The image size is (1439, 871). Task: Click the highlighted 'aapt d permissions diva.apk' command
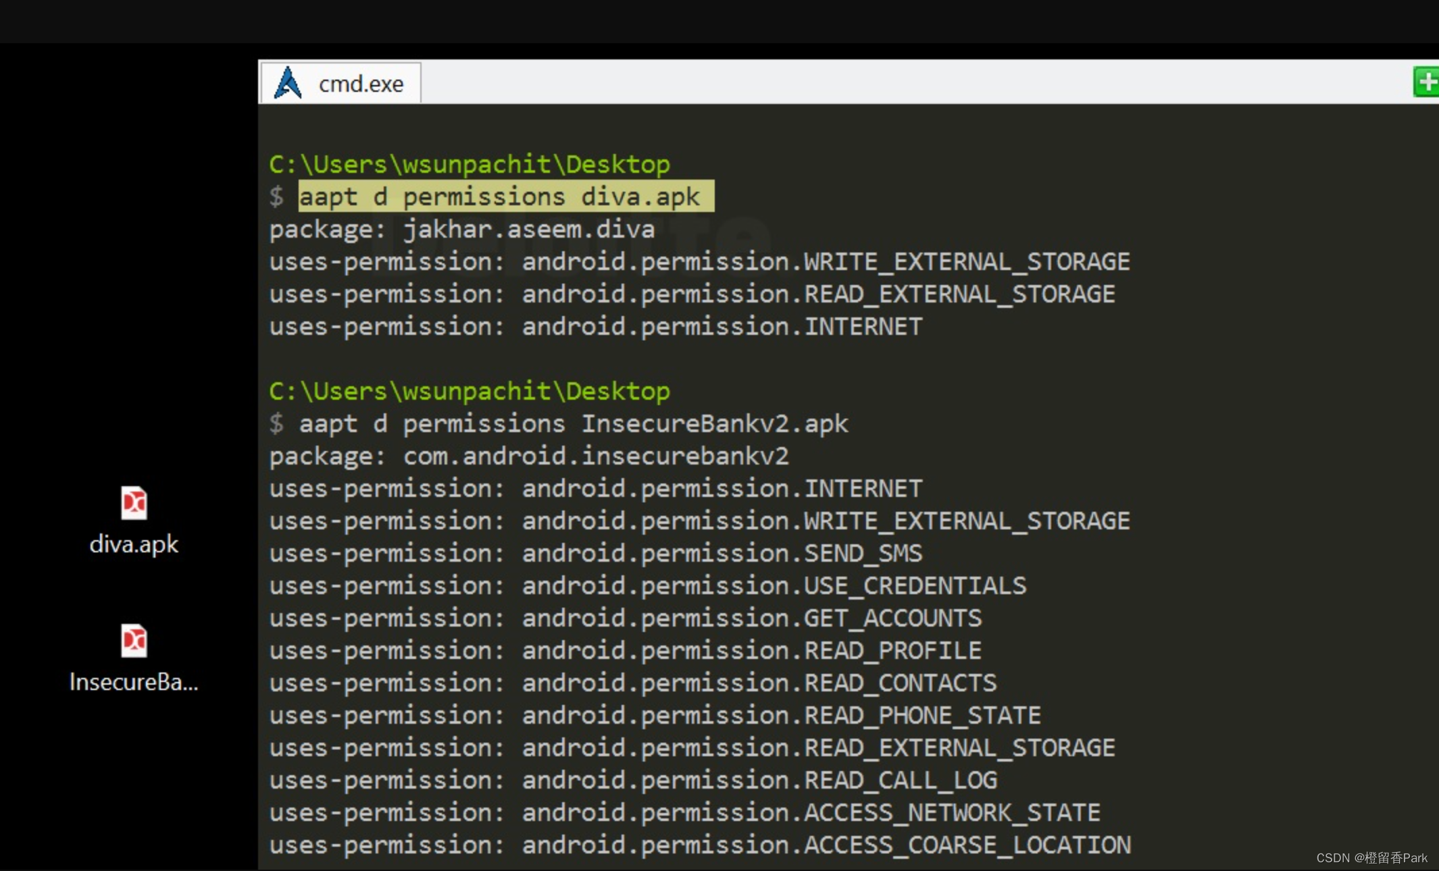tap(506, 196)
